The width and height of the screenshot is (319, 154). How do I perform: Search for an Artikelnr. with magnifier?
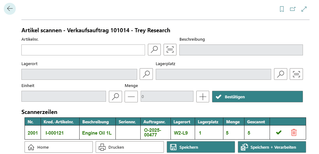154,49
